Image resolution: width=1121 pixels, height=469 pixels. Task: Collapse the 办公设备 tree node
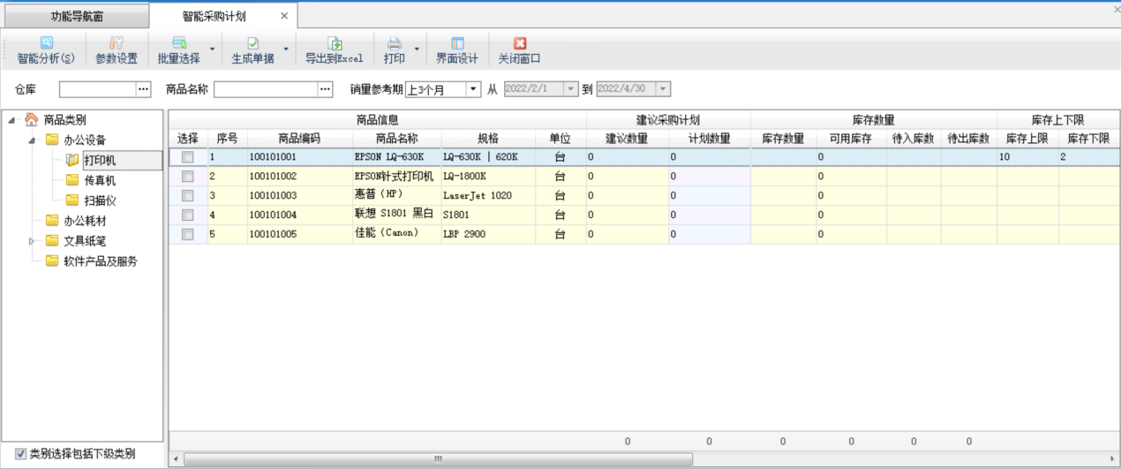click(x=33, y=140)
